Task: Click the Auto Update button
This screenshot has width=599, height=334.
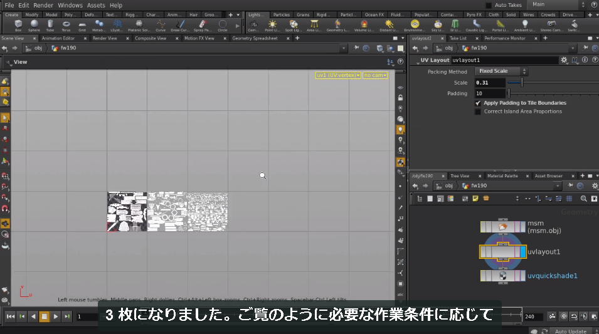Action: coord(570,331)
